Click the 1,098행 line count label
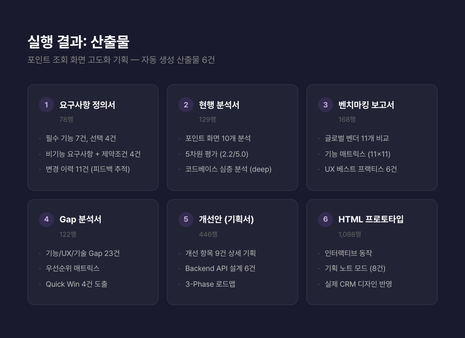The height and width of the screenshot is (338, 465). (x=349, y=234)
